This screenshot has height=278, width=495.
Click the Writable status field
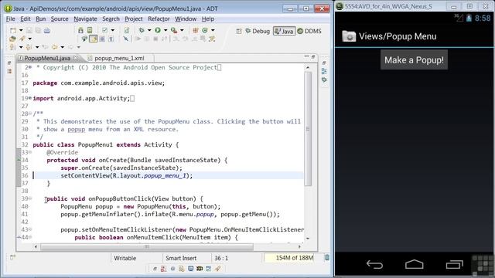125,258
